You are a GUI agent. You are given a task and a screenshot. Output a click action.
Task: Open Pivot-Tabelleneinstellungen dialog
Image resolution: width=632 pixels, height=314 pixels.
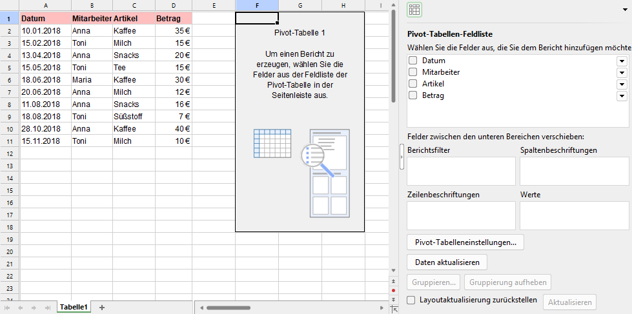[465, 242]
